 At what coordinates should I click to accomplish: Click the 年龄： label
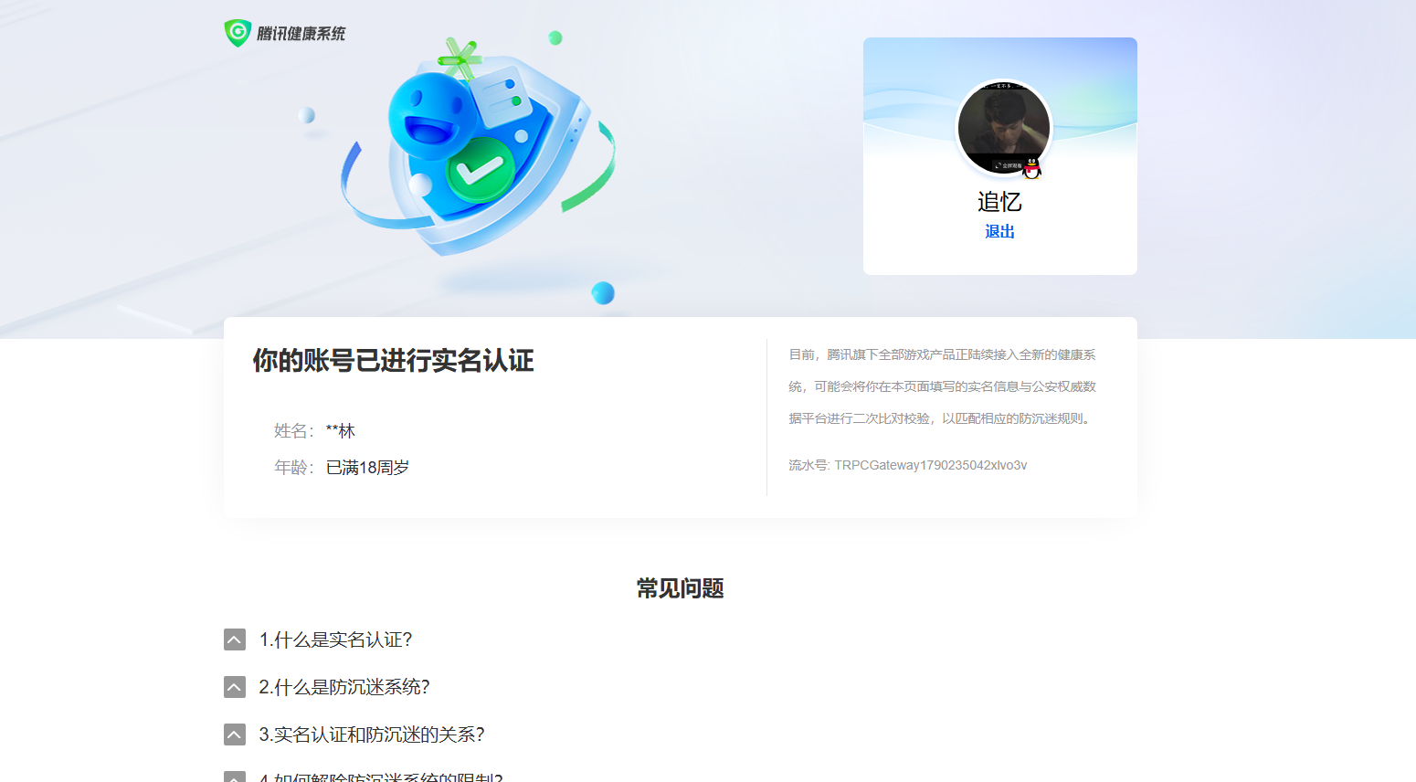[295, 468]
